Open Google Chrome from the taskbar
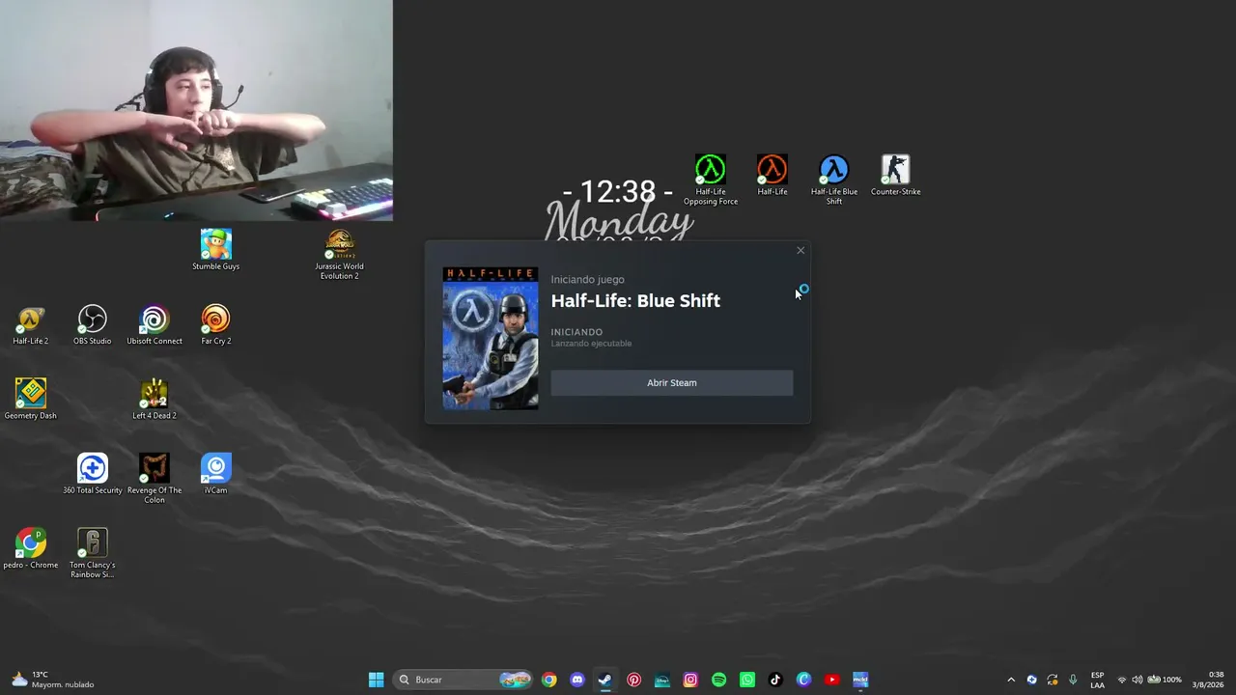Viewport: 1236px width, 695px height. [x=549, y=680]
